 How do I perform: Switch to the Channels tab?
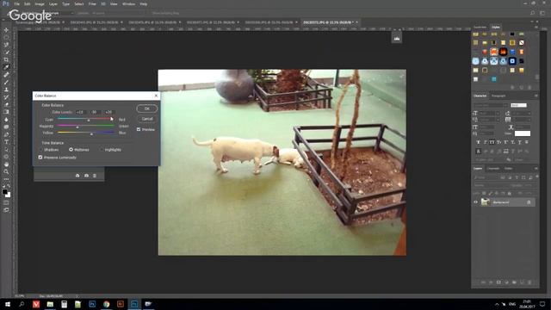(x=493, y=169)
